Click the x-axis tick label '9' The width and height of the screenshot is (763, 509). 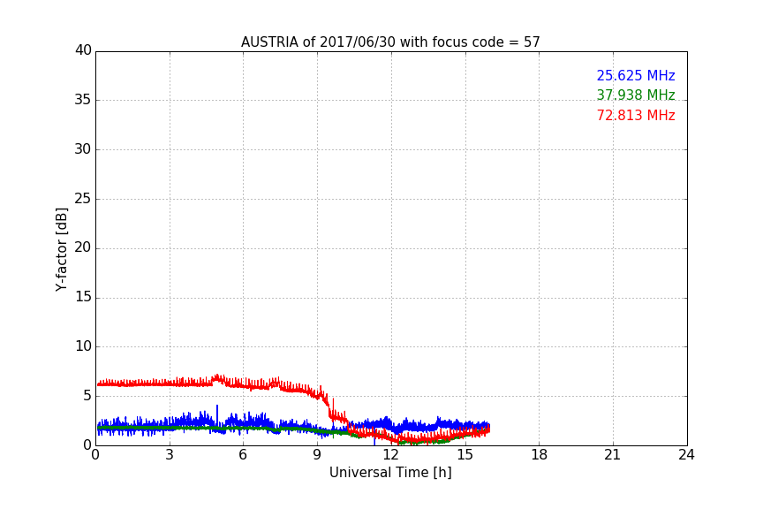pyautogui.click(x=317, y=455)
